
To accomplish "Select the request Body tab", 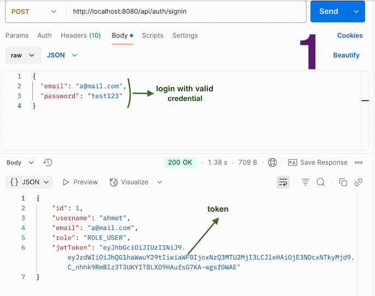I will tap(122, 36).
